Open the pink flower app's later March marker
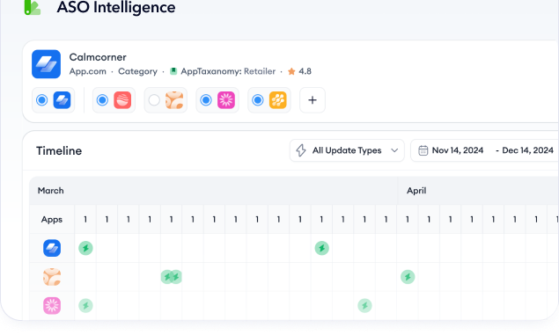Image resolution: width=559 pixels, height=335 pixels. tap(364, 306)
